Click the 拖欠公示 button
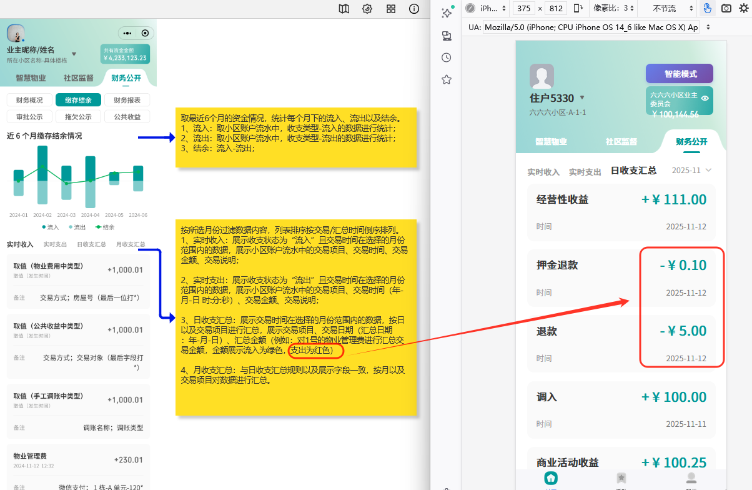Viewport: 752px width, 490px height. pyautogui.click(x=78, y=116)
